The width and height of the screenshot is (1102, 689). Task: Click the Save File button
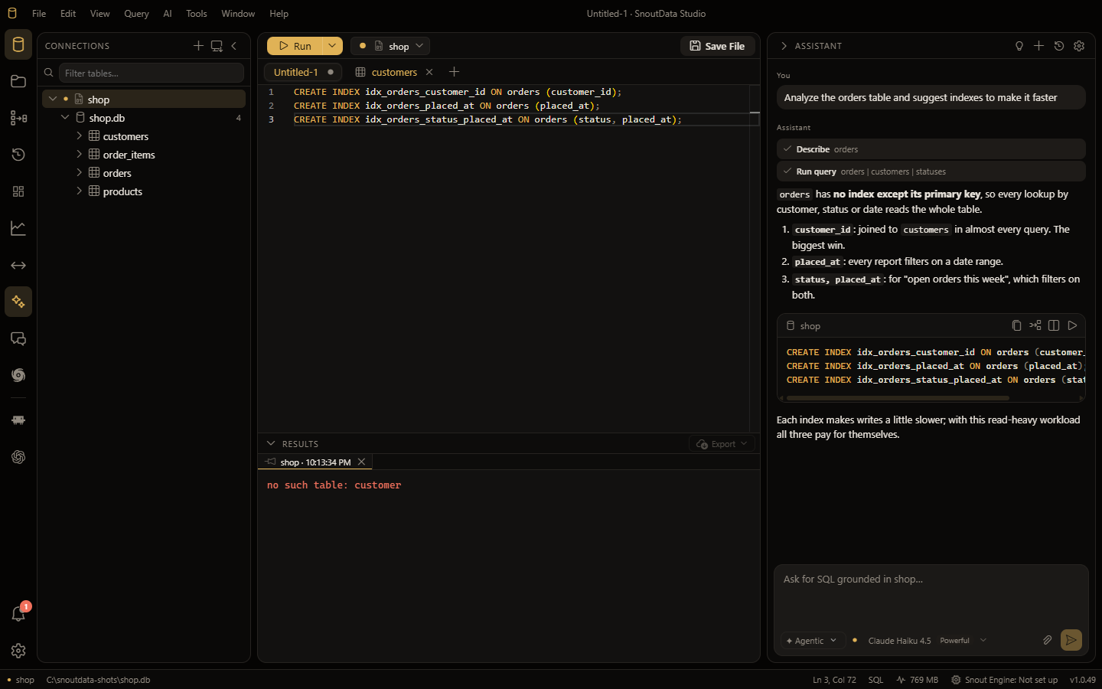click(718, 46)
